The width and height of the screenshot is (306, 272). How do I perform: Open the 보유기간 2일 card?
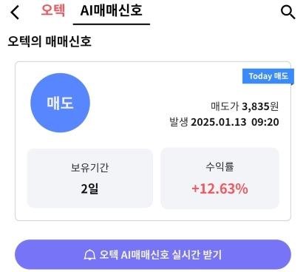point(89,178)
